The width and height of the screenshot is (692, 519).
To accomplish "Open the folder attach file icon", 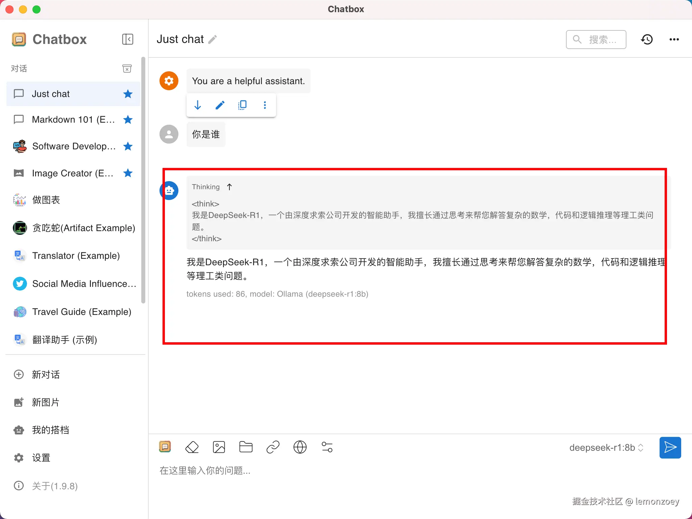I will click(246, 447).
